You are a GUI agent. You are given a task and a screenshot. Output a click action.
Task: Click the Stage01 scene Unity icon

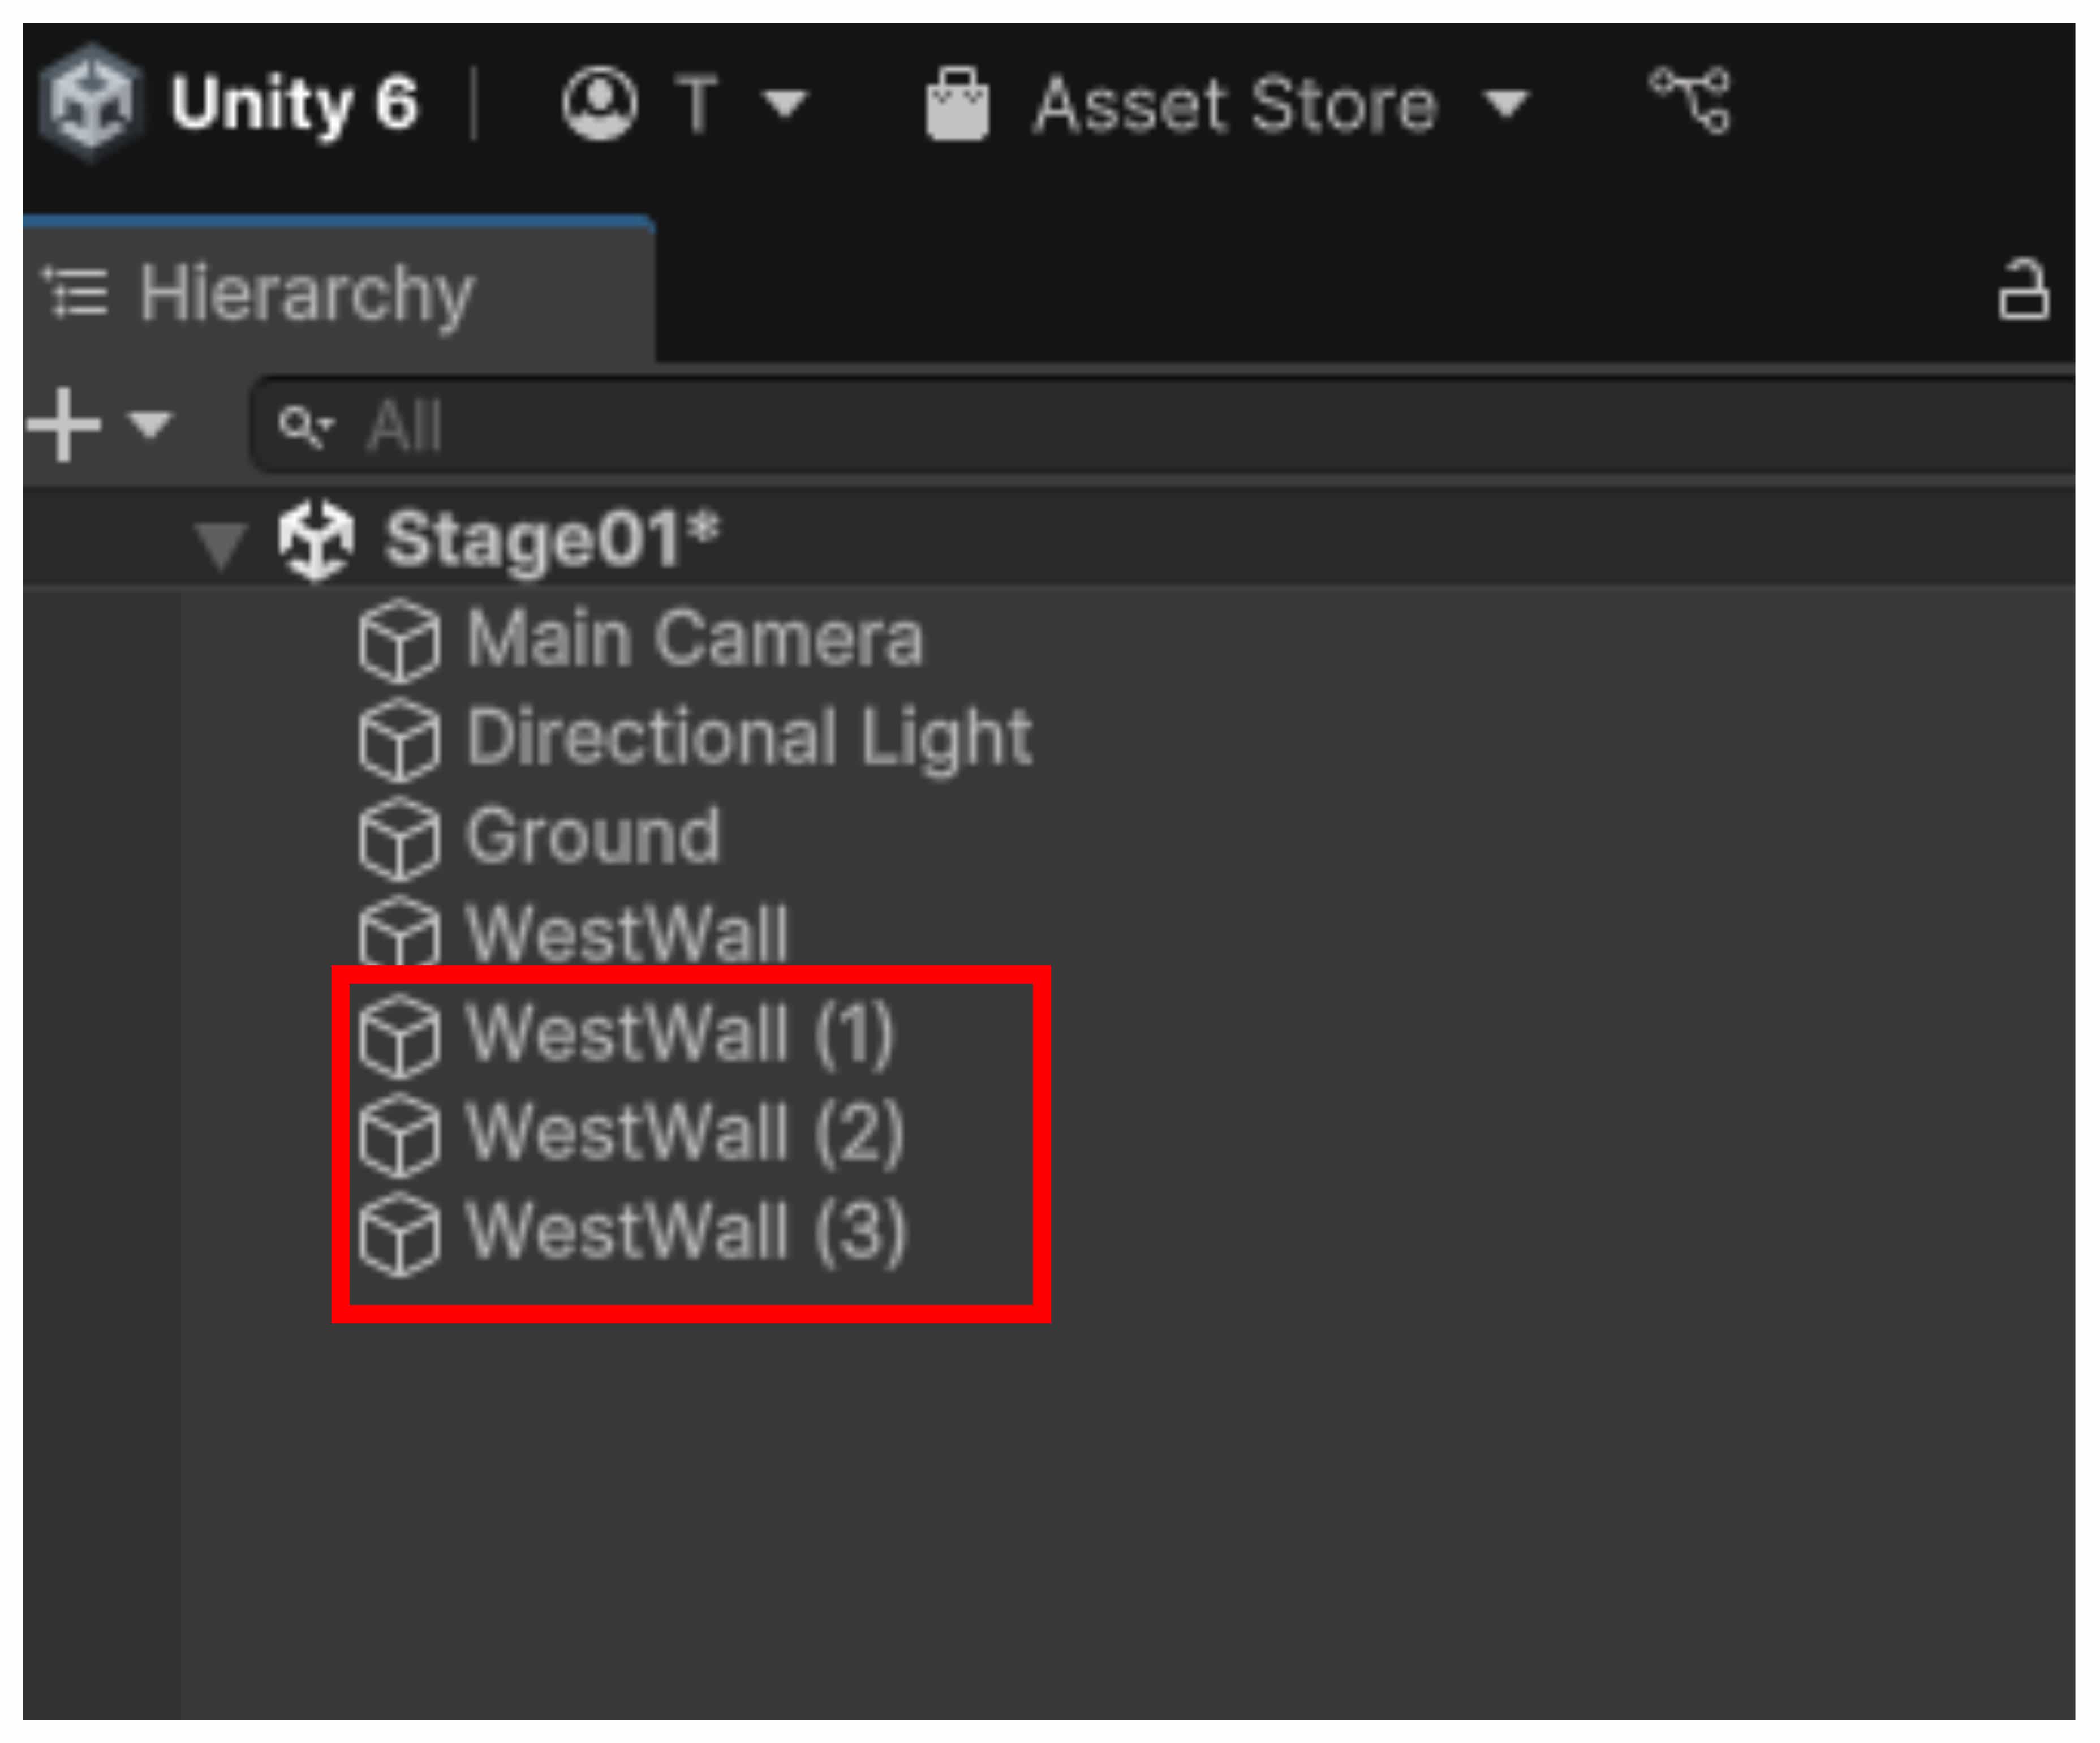pos(316,542)
